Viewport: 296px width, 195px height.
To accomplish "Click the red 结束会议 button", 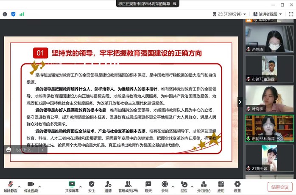I will [280, 187].
